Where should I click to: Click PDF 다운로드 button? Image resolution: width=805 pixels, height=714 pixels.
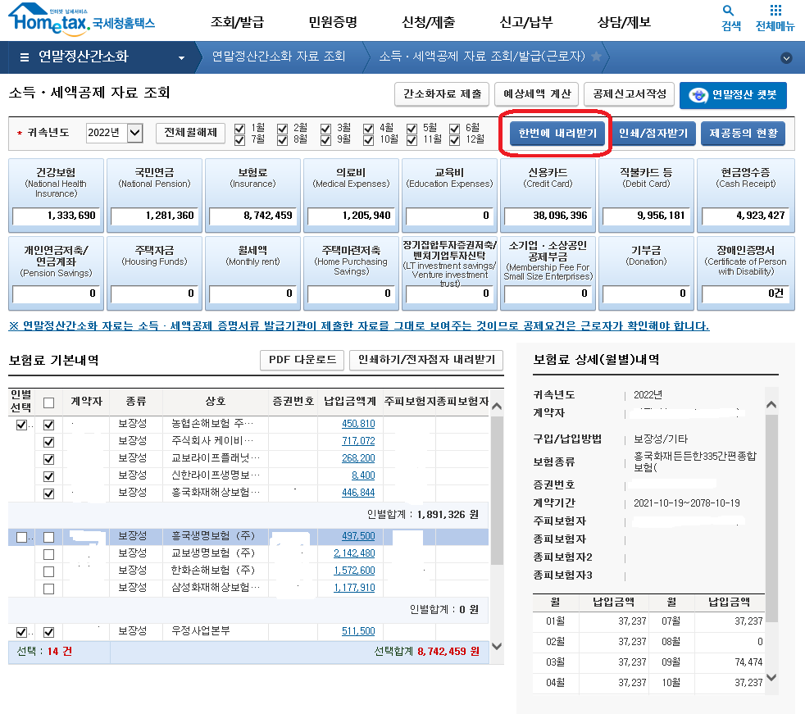302,360
